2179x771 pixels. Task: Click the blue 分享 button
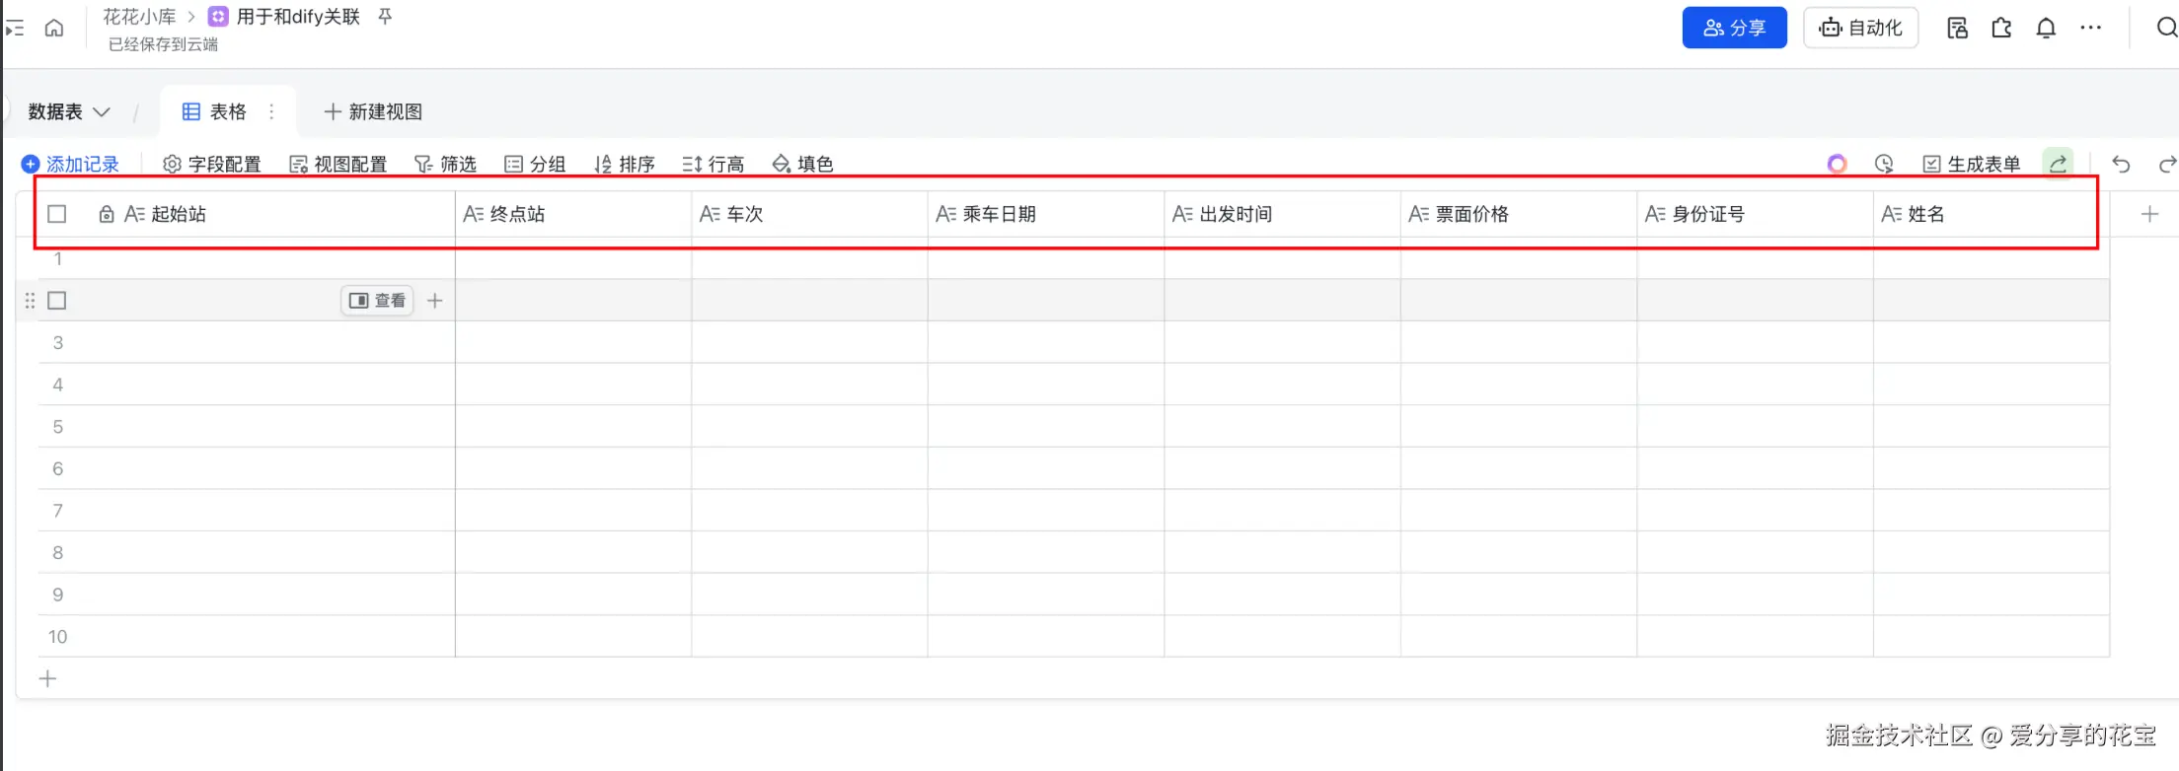(1734, 28)
